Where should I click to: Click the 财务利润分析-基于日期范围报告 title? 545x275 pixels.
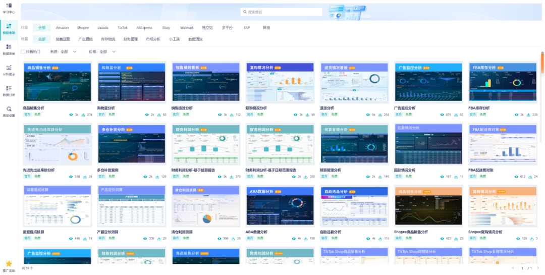(270, 171)
